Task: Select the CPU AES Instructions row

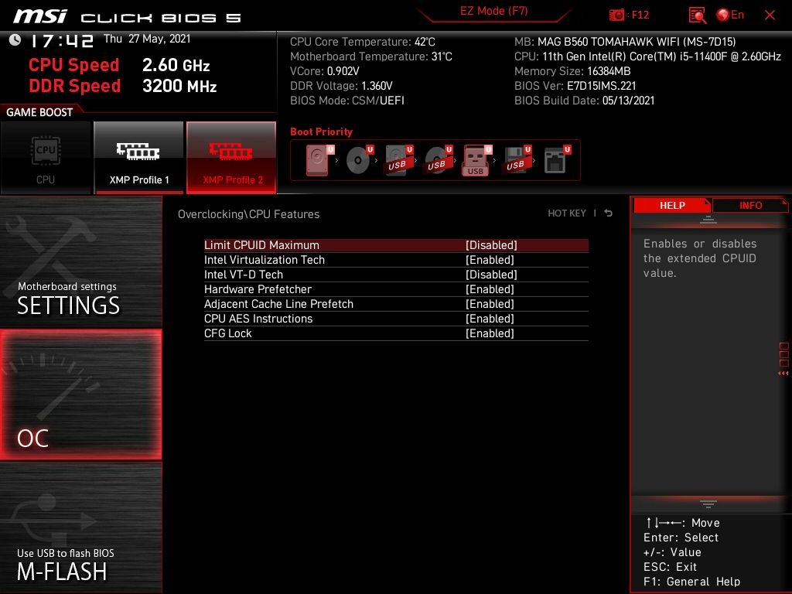Action: coord(396,318)
